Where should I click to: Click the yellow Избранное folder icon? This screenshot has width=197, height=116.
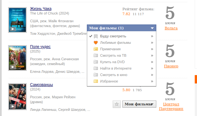[96, 81]
